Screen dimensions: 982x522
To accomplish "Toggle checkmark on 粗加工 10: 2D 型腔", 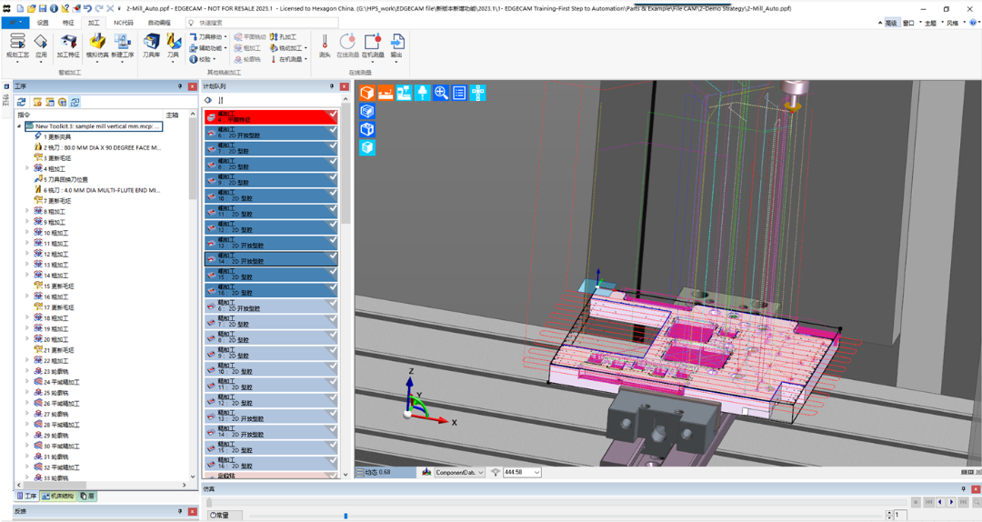I will point(333,194).
